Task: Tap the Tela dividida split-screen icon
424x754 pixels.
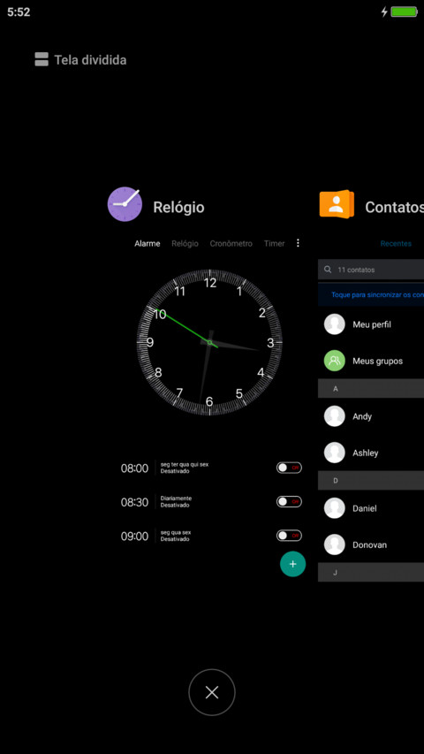Action: (x=42, y=59)
